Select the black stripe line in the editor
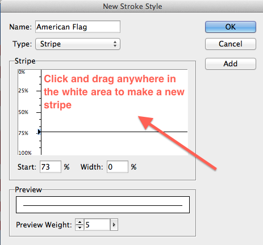The image size is (263, 245). pyautogui.click(x=114, y=132)
